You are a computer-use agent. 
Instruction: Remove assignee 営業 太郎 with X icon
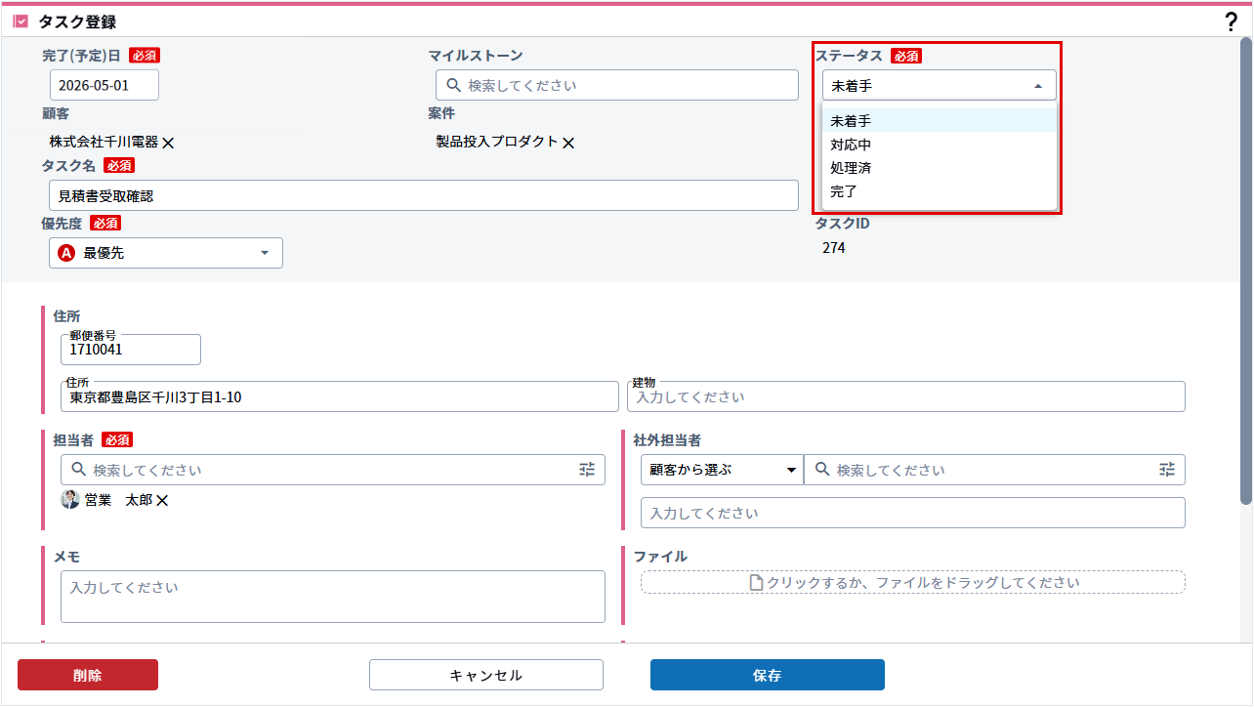pyautogui.click(x=163, y=501)
